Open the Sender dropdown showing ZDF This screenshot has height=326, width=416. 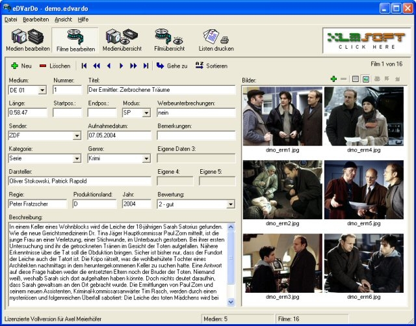point(77,135)
